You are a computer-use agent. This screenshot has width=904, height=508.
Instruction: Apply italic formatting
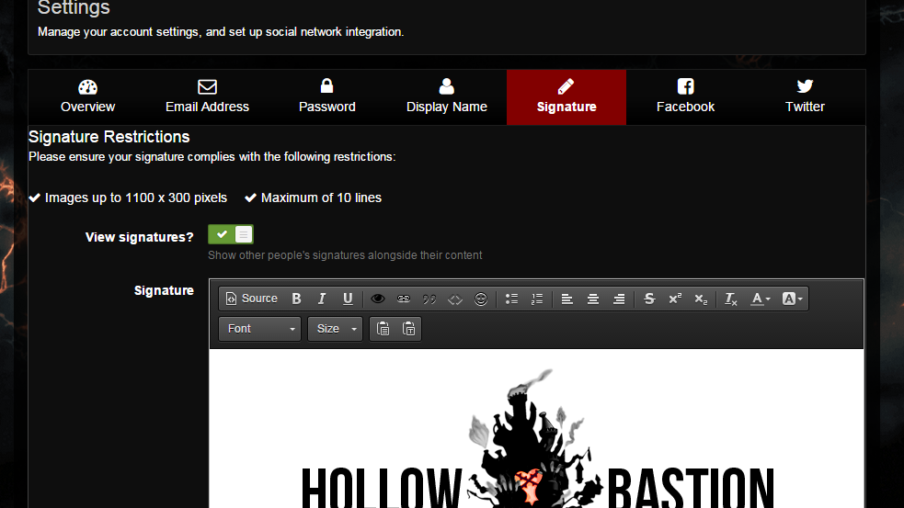(322, 299)
